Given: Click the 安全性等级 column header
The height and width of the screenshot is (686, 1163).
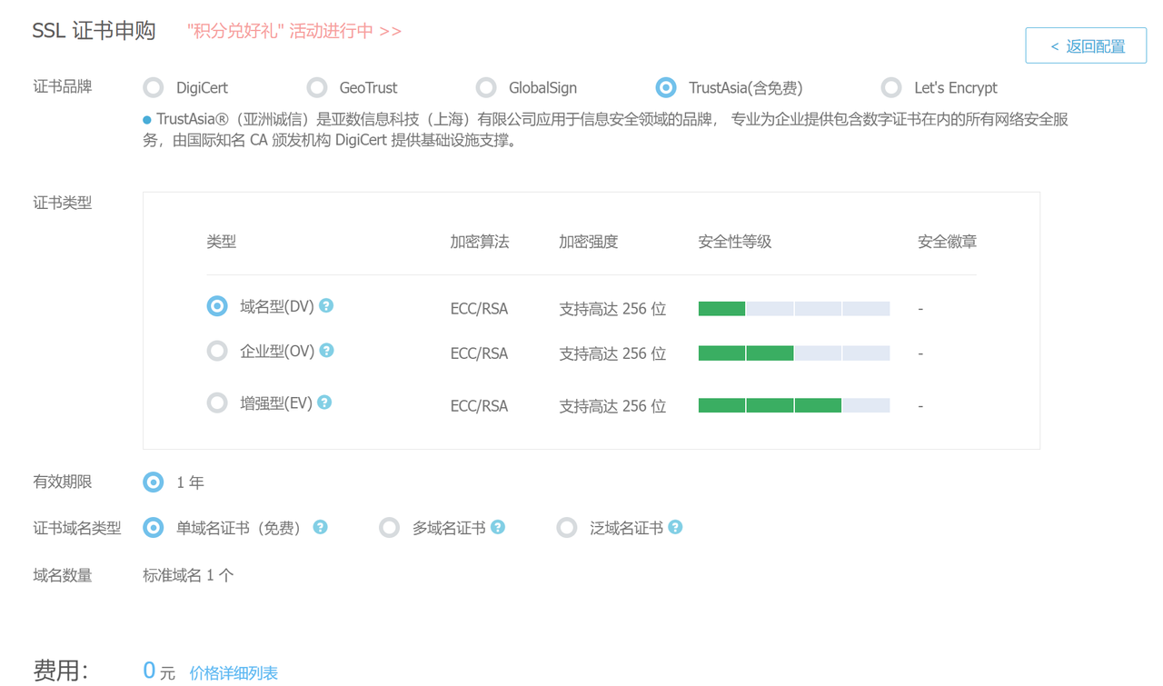Looking at the screenshot, I should point(735,242).
